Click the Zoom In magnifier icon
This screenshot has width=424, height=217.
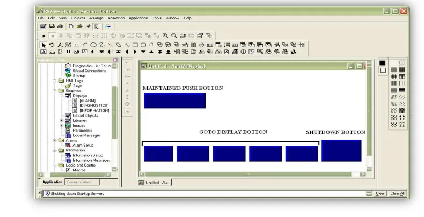165,35
